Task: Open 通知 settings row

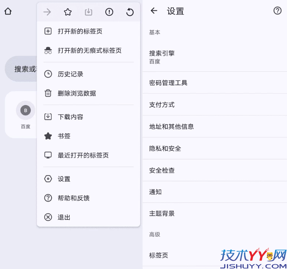Action: click(215, 192)
